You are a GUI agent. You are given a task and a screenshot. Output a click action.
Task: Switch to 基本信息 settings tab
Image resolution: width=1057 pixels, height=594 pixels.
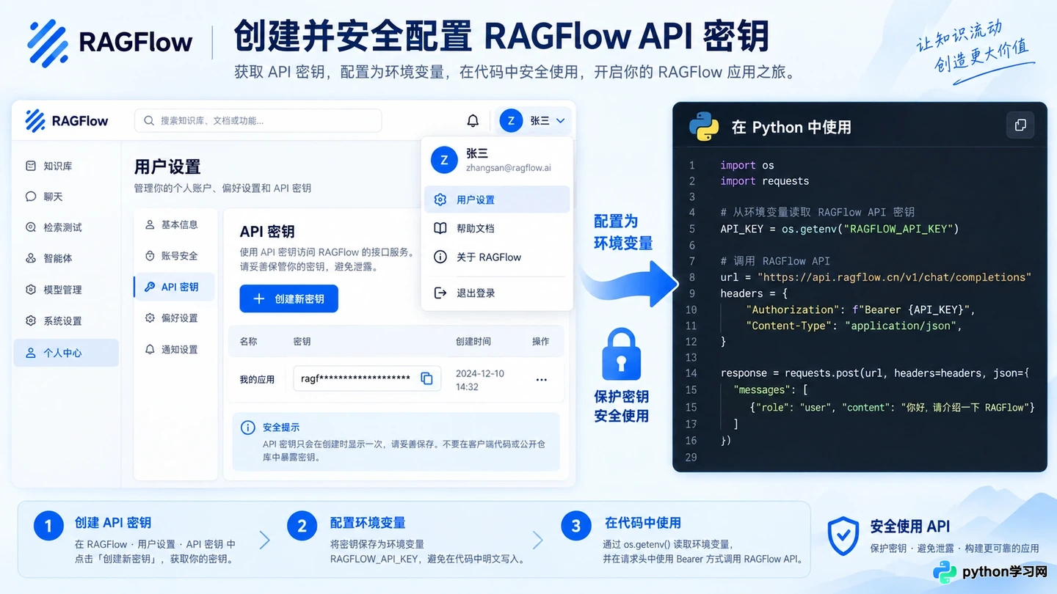175,224
